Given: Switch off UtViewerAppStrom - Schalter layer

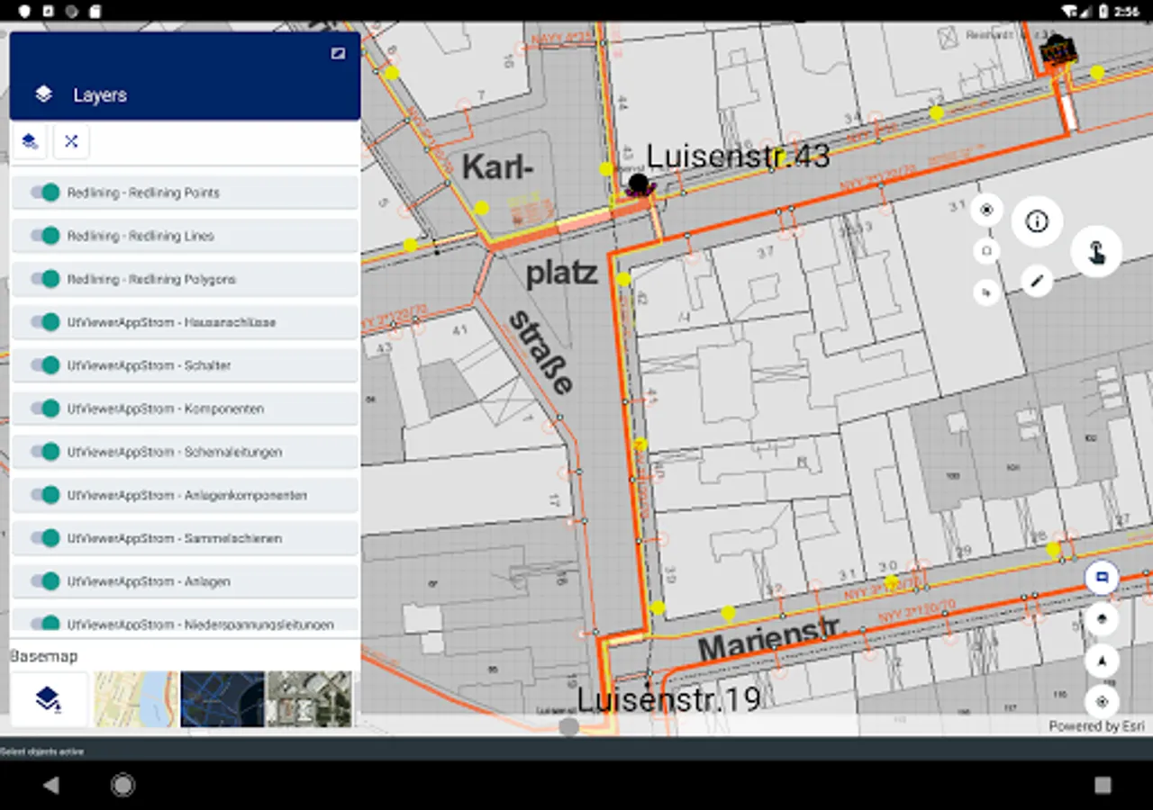Looking at the screenshot, I should (44, 365).
